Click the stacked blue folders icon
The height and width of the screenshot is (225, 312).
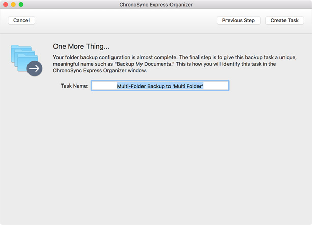tap(24, 58)
